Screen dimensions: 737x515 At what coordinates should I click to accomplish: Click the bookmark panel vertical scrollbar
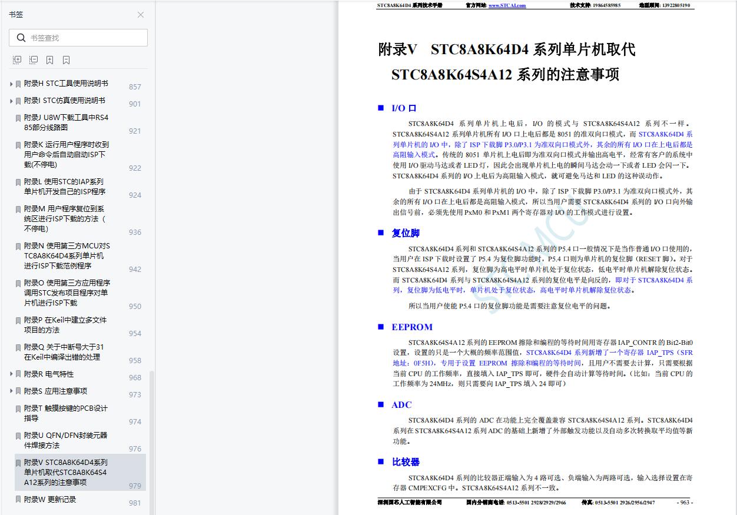tap(151, 441)
